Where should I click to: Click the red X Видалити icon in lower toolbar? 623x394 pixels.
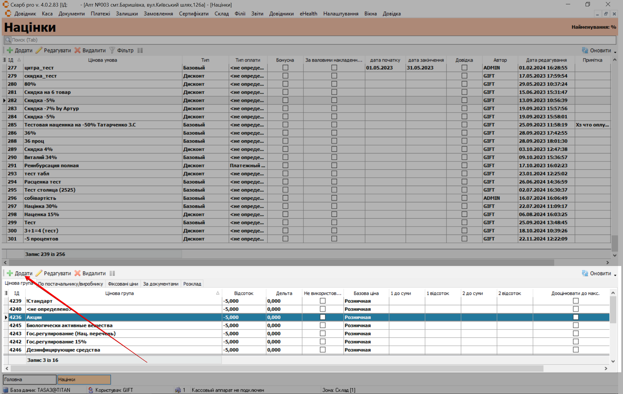[x=77, y=273]
